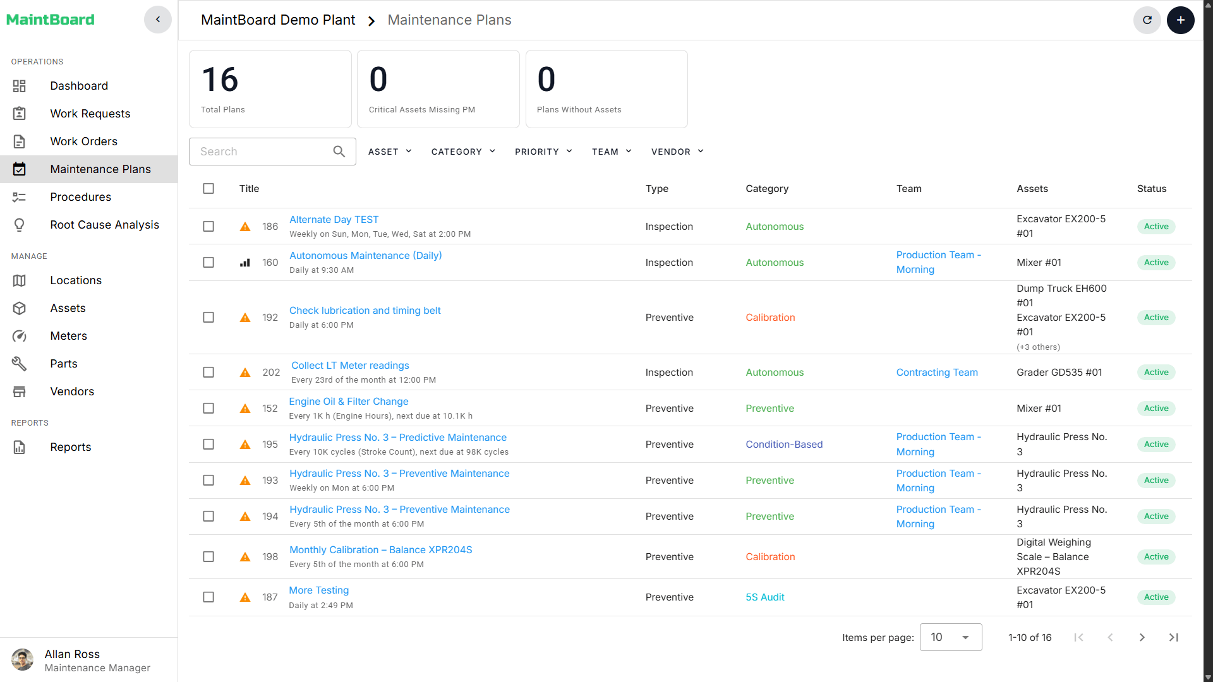Click the Dashboard grid icon

point(20,86)
